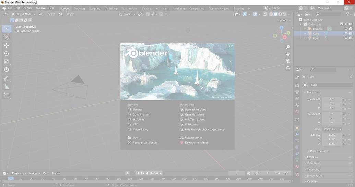Click the pan view hand icon
355x187 pixels.
(x=288, y=54)
